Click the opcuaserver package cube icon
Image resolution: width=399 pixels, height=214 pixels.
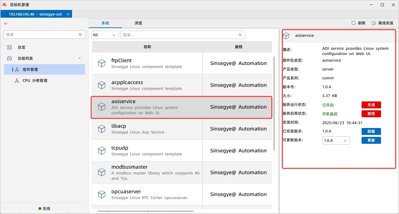102,194
